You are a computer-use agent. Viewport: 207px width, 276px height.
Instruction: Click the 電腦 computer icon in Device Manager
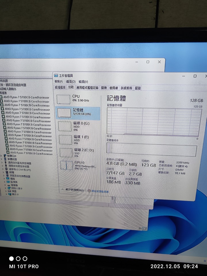click(x=8, y=179)
